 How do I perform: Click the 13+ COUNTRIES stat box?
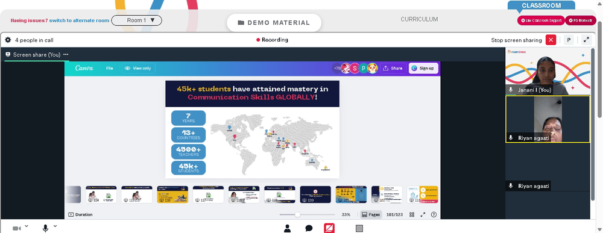(188, 135)
